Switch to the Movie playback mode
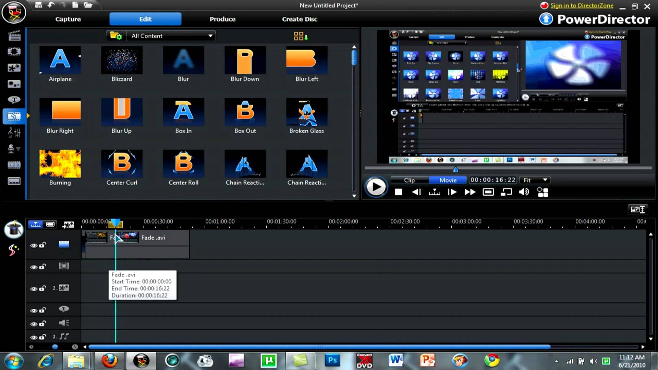The image size is (658, 370). [x=447, y=180]
